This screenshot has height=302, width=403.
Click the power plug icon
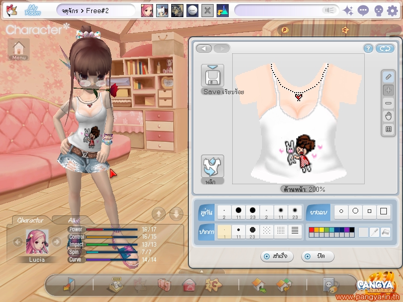(x=330, y=285)
